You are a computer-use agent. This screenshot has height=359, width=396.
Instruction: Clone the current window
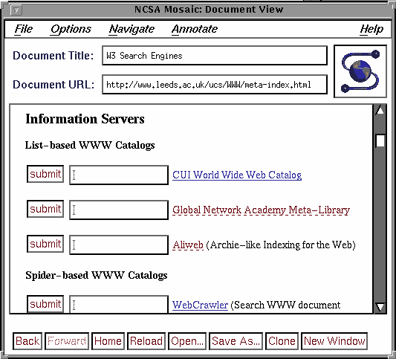tap(282, 341)
